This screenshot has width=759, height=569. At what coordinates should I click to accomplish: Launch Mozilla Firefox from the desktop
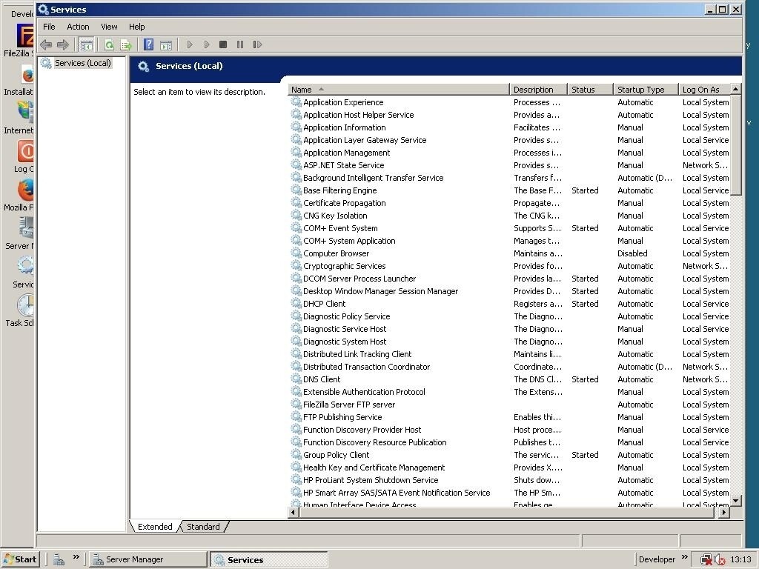pos(24,191)
